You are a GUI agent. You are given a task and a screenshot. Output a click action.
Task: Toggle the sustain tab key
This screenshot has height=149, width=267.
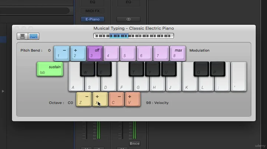pos(50,69)
